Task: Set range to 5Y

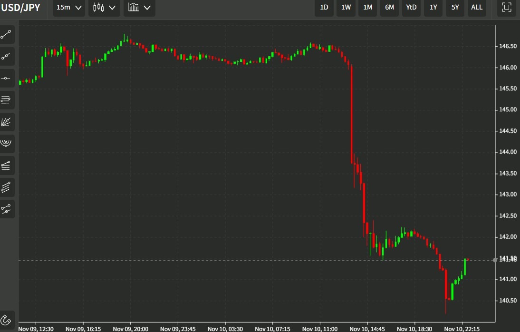Action: pyautogui.click(x=455, y=7)
